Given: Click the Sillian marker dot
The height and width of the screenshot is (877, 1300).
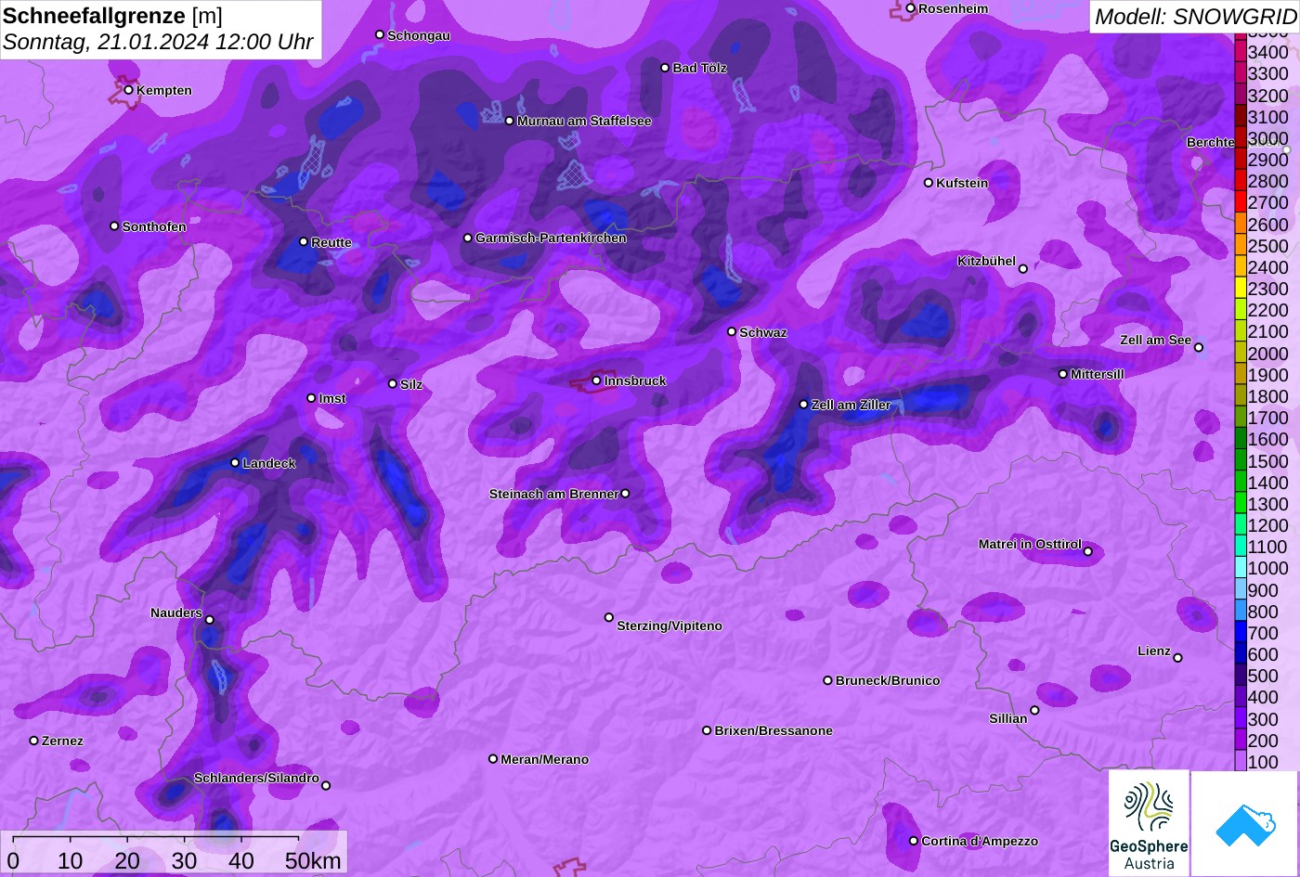Looking at the screenshot, I should [1034, 711].
